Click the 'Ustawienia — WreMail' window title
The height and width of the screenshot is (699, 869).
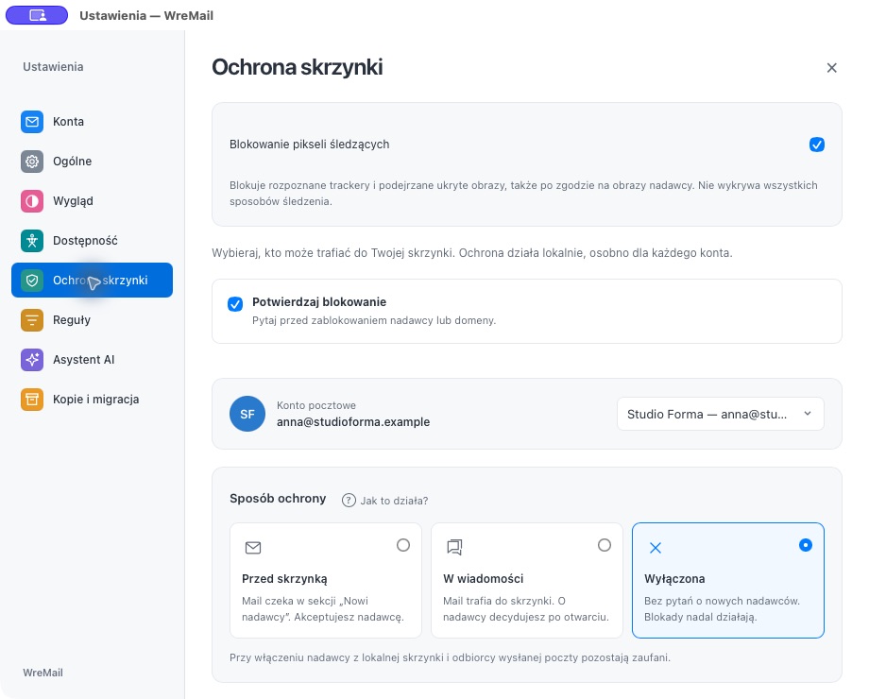146,15
